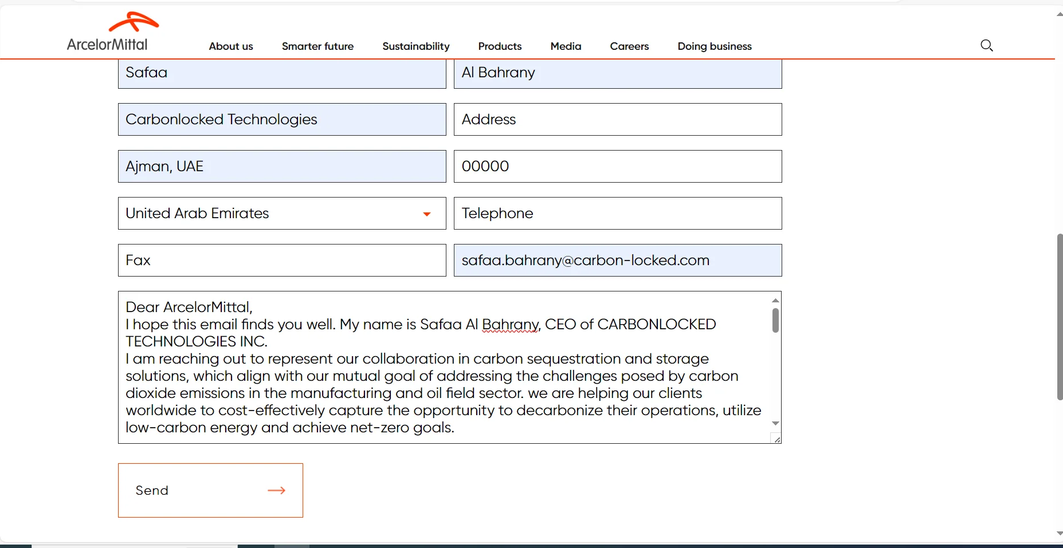Open the Smarter future menu

317,46
